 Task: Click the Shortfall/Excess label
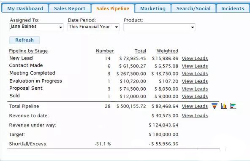pos(28,144)
